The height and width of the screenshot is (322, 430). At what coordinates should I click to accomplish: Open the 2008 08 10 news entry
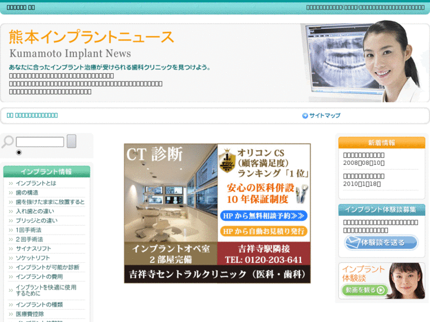[x=364, y=159]
